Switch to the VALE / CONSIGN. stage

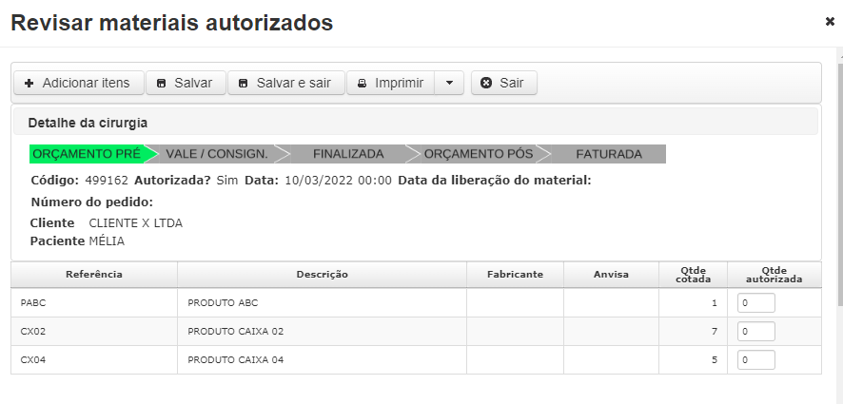[x=217, y=154]
